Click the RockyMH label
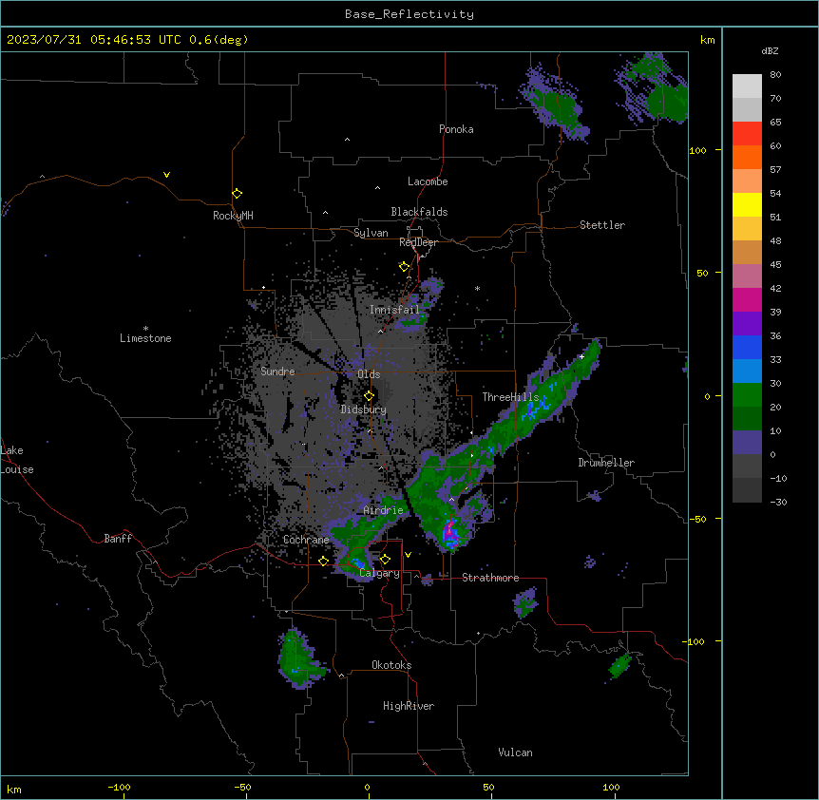 point(233,216)
